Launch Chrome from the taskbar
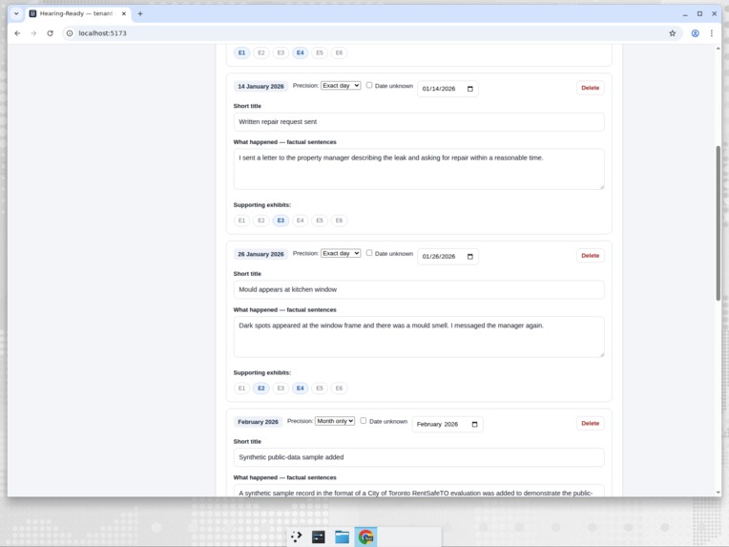Image resolution: width=729 pixels, height=547 pixels. pyautogui.click(x=365, y=536)
